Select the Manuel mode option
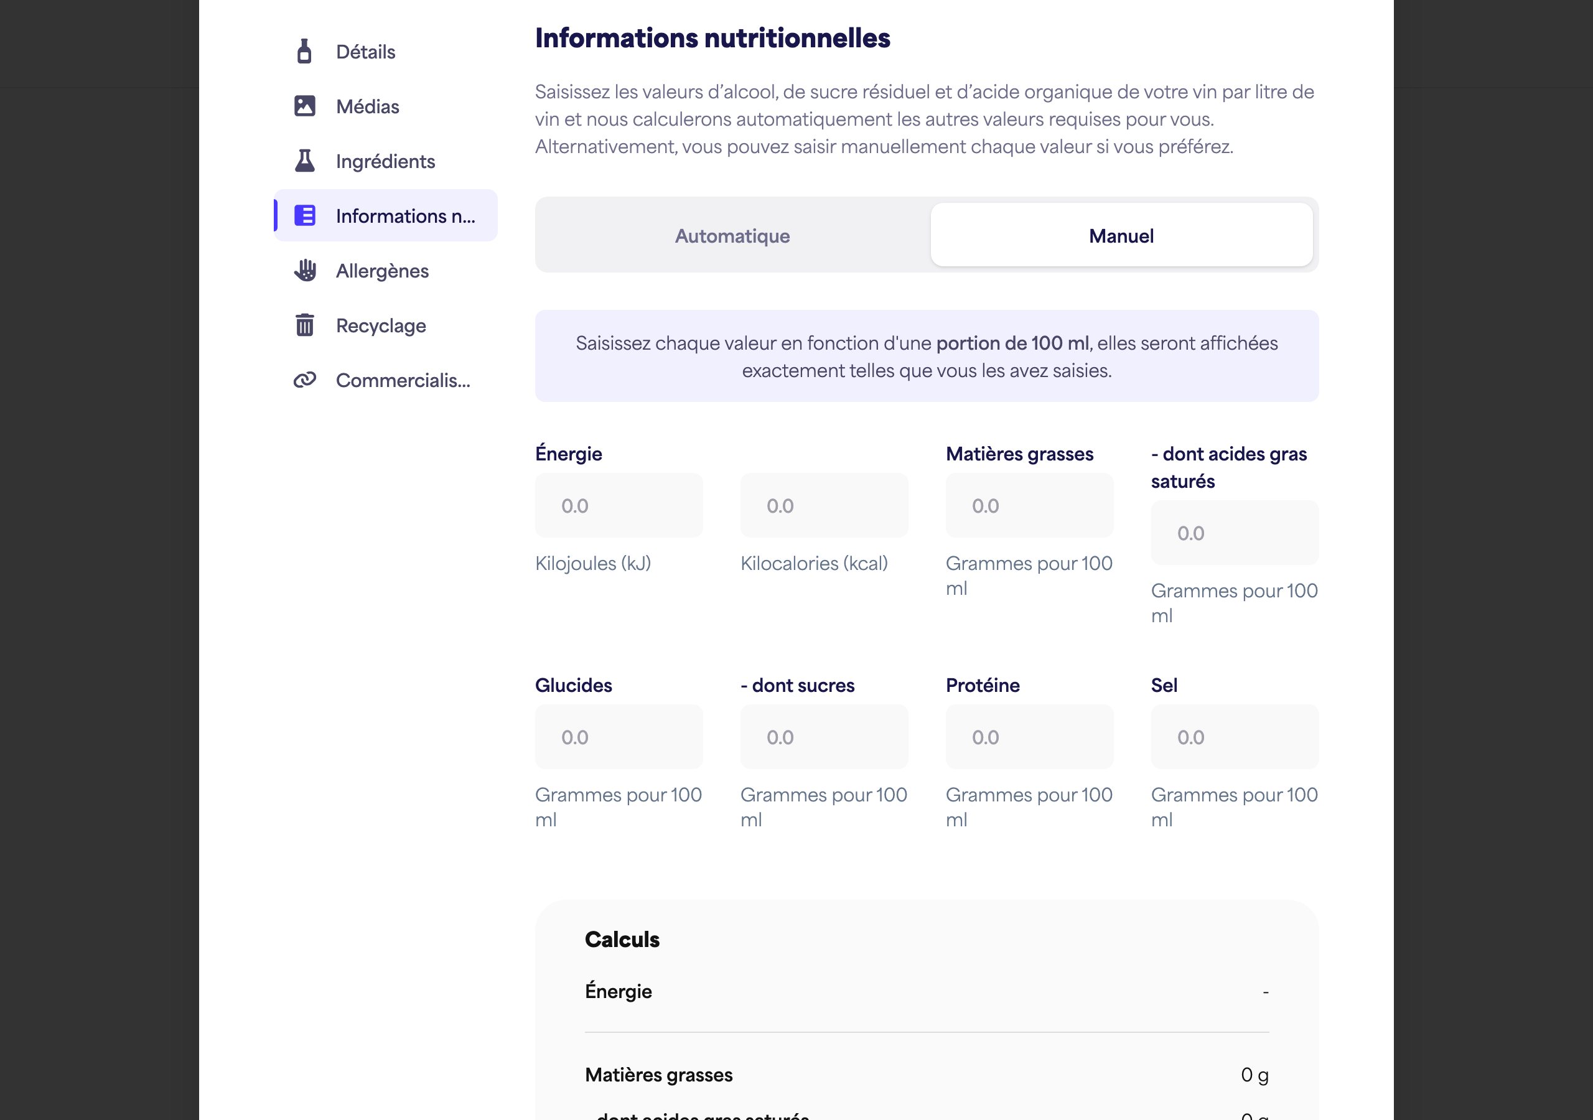 pyautogui.click(x=1121, y=236)
